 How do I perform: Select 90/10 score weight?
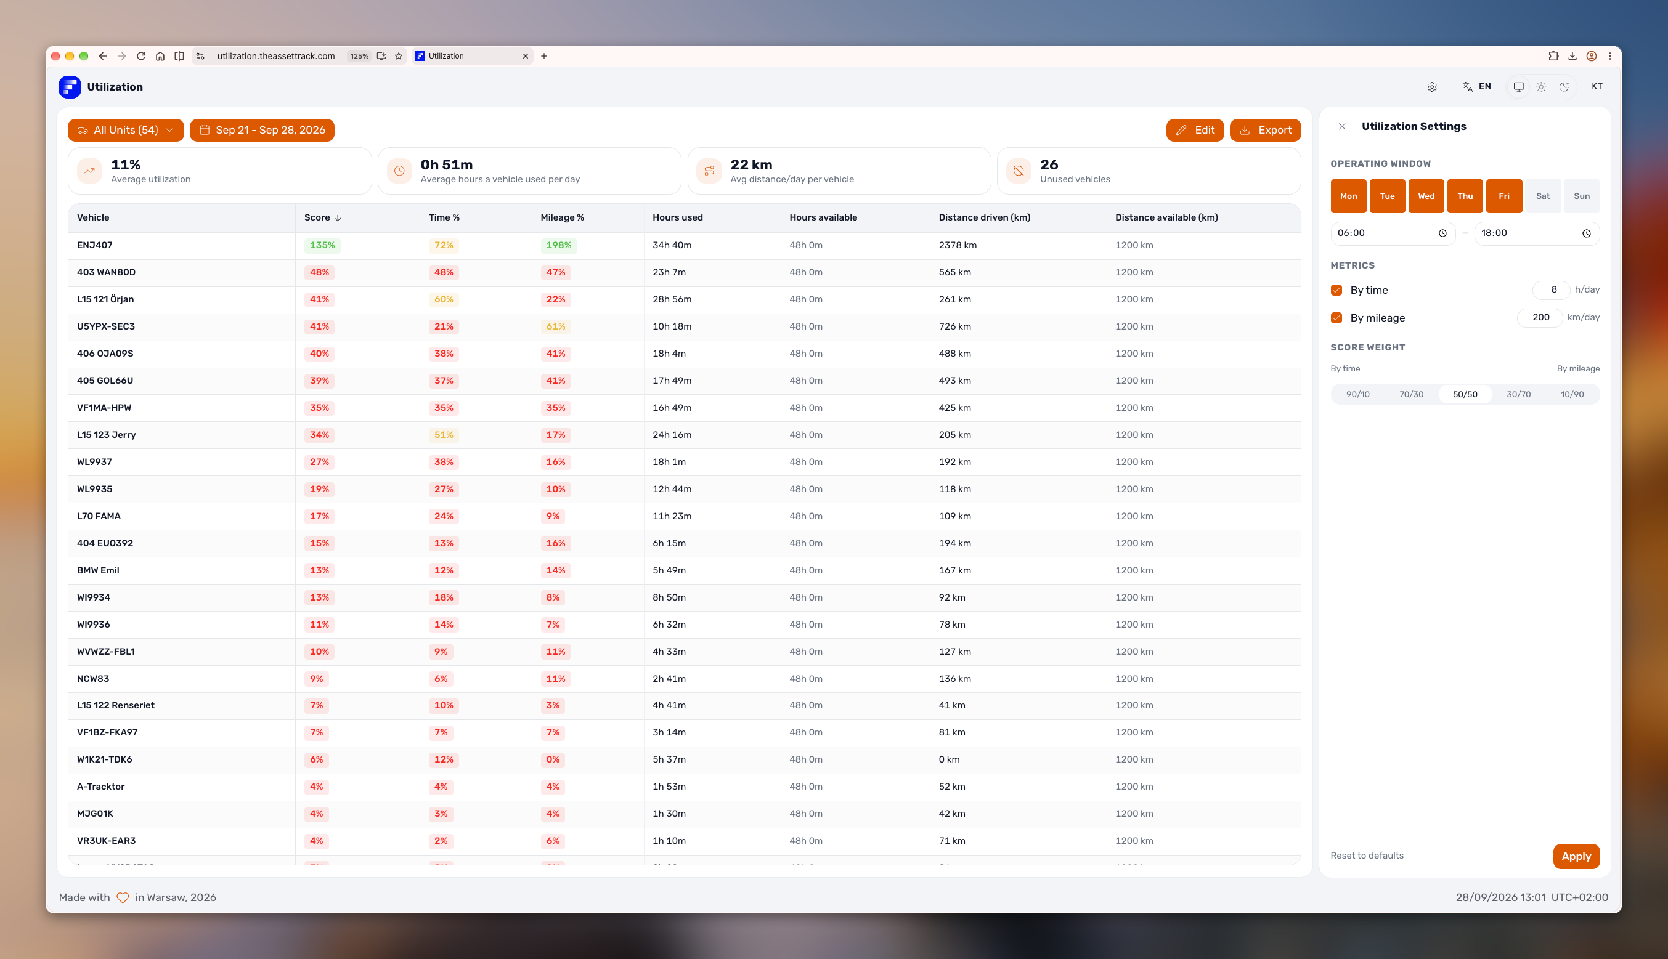point(1357,395)
